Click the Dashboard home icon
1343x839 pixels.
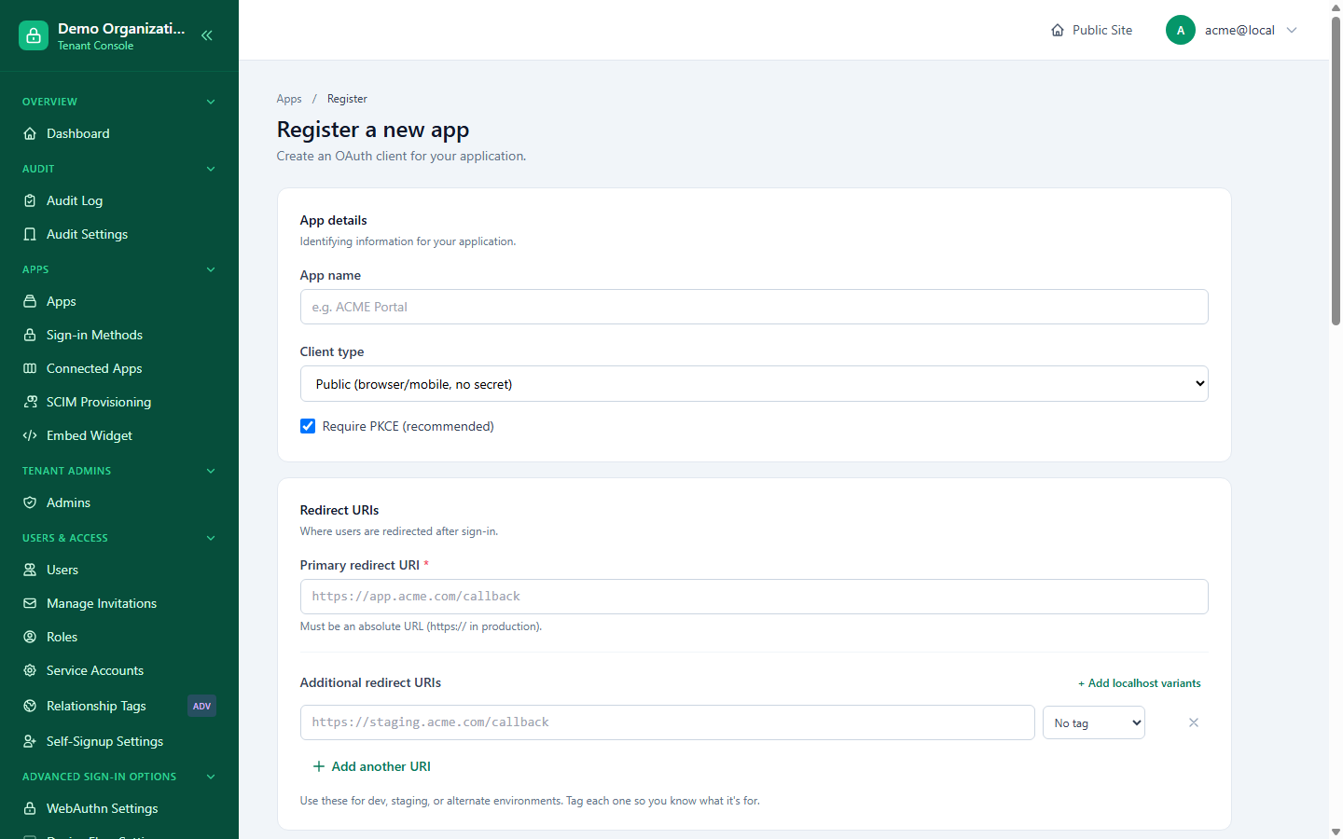[30, 133]
